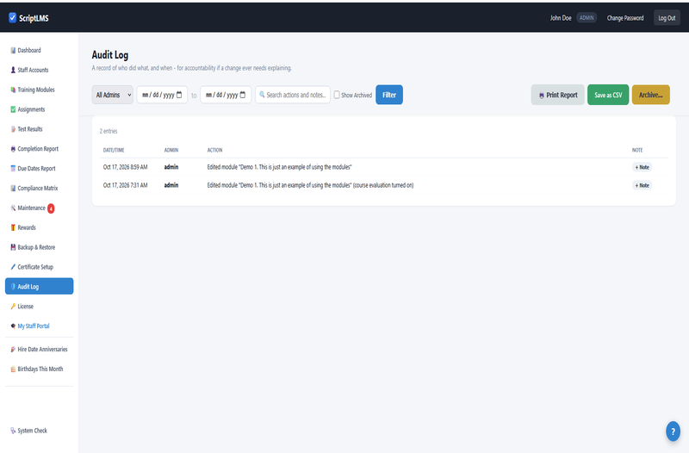Screen dimensions: 689x453
Task: Add note to the 8:59 AM entry
Action: (642, 167)
